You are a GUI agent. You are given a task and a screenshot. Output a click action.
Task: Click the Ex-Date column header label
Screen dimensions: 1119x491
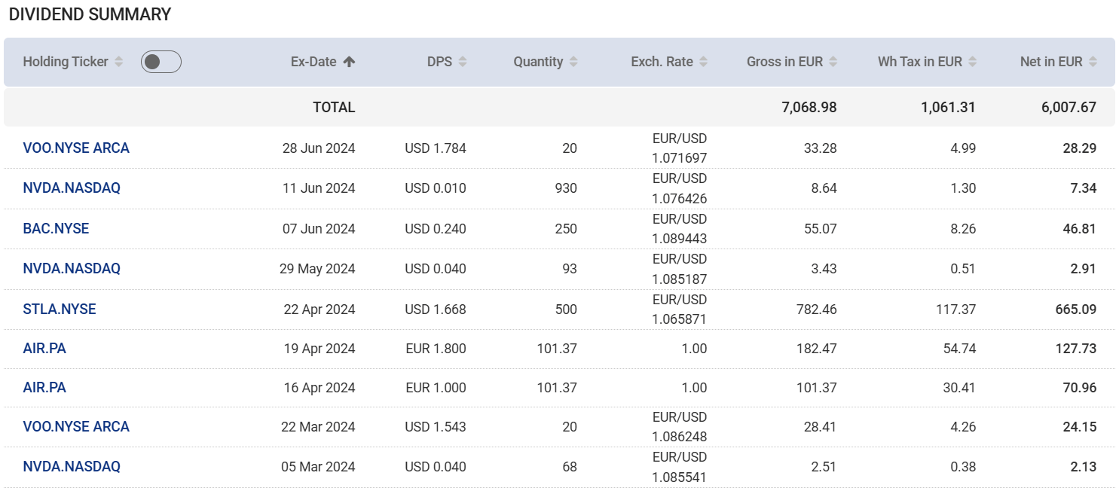pyautogui.click(x=313, y=62)
